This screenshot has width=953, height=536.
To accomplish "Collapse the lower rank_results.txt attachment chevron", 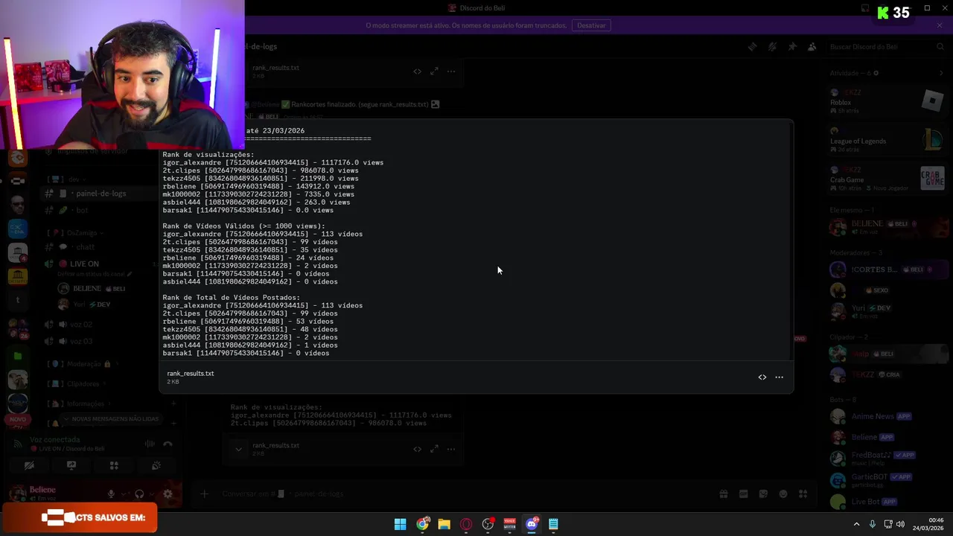I will tap(238, 449).
